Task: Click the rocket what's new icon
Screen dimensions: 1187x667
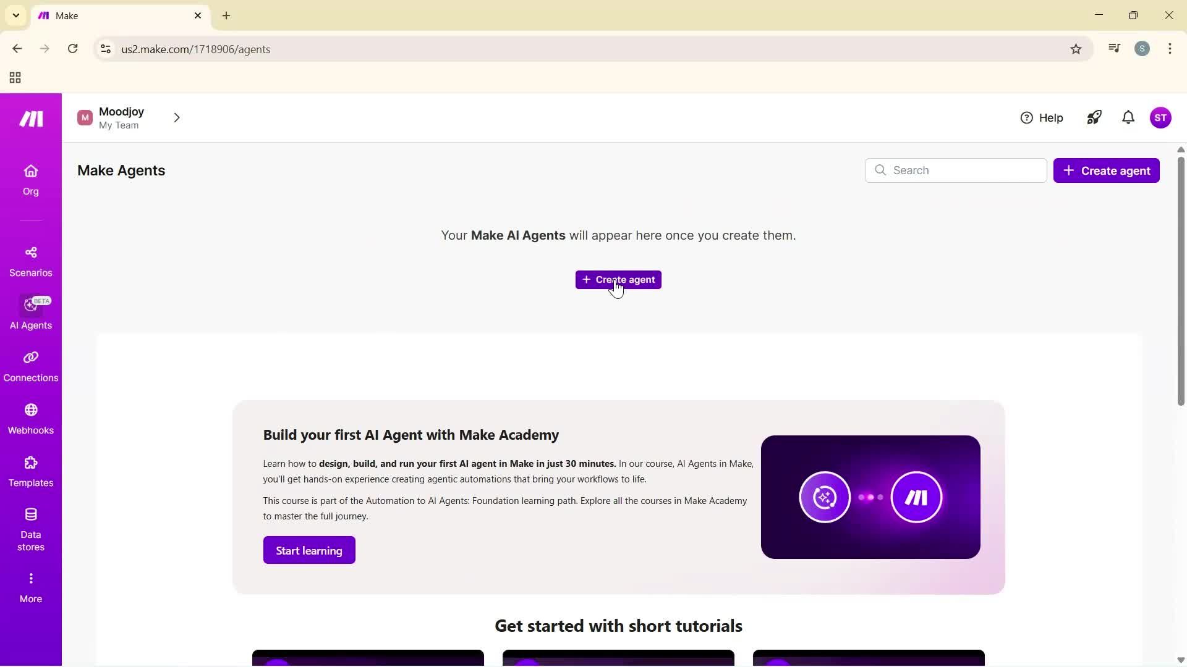Action: coord(1094,117)
